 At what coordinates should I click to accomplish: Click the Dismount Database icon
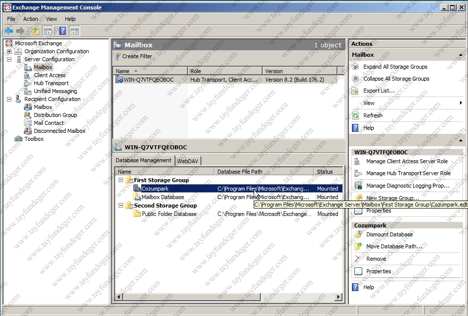tap(358, 234)
